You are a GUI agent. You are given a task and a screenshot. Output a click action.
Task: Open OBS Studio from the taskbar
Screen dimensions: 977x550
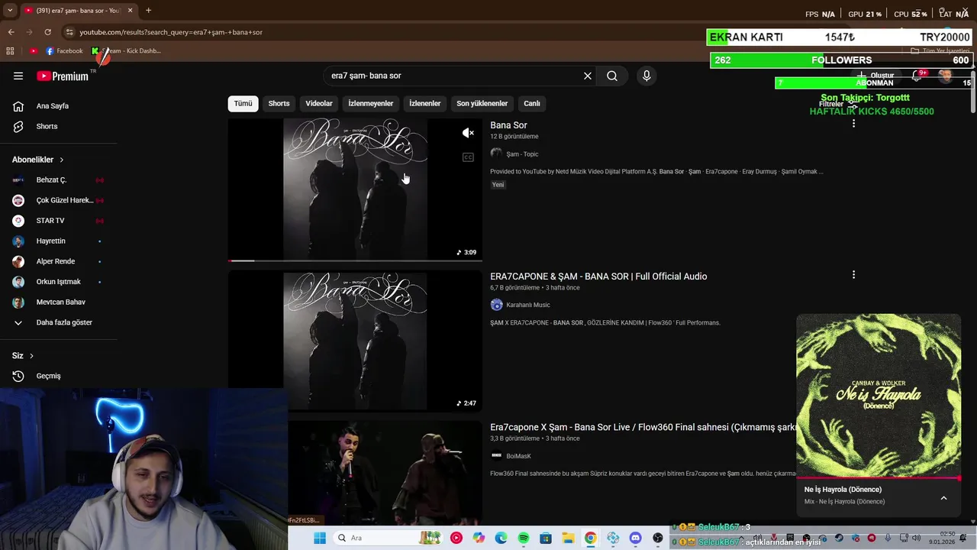point(658,538)
